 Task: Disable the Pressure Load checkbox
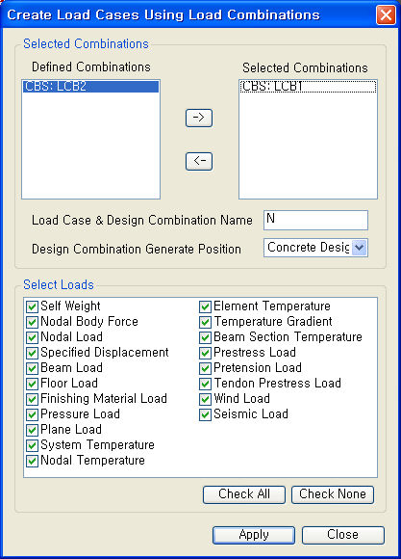pos(32,414)
